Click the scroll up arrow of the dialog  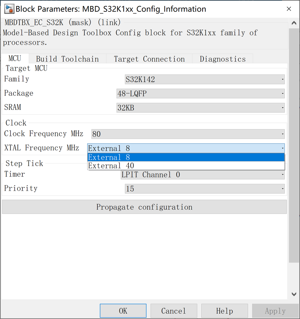click(294, 23)
